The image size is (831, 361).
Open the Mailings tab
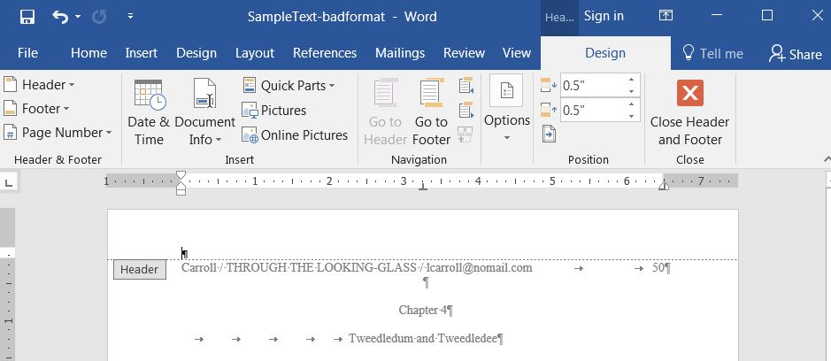[399, 53]
